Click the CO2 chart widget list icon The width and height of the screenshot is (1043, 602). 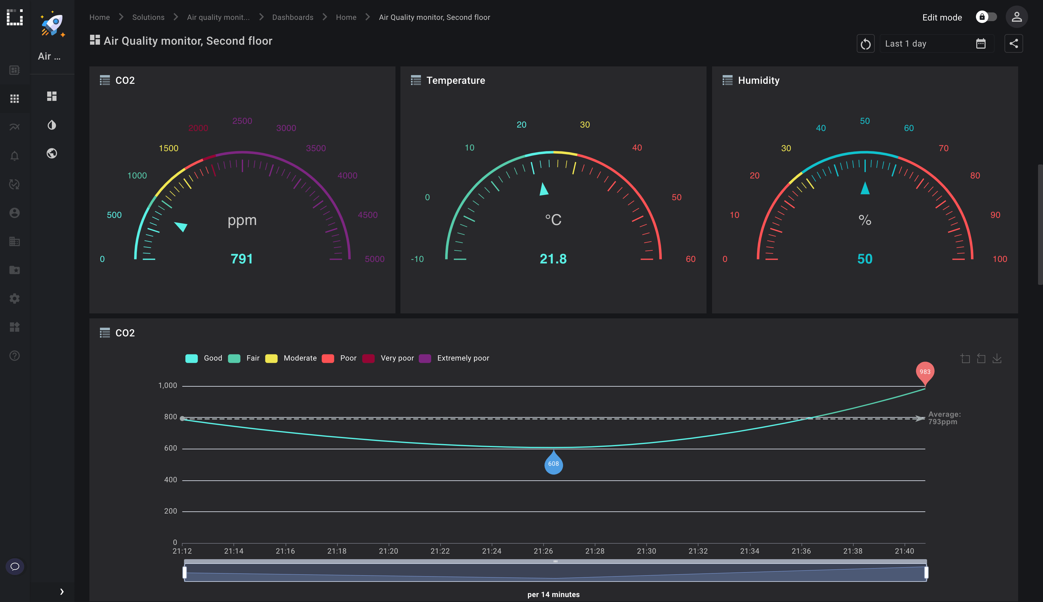point(105,333)
